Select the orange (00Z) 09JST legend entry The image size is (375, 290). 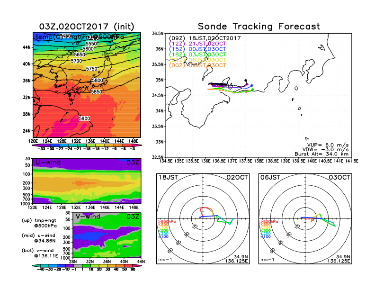[197, 65]
